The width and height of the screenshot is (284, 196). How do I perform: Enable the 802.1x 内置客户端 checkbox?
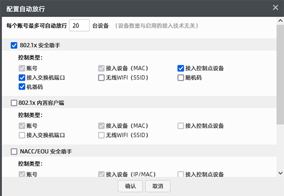point(14,103)
